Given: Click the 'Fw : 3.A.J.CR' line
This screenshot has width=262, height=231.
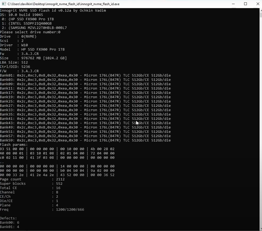Looking at the screenshot, I should coord(19,54).
